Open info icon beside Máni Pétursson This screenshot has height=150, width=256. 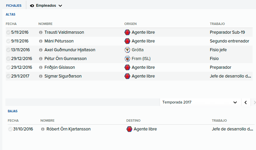(41, 41)
